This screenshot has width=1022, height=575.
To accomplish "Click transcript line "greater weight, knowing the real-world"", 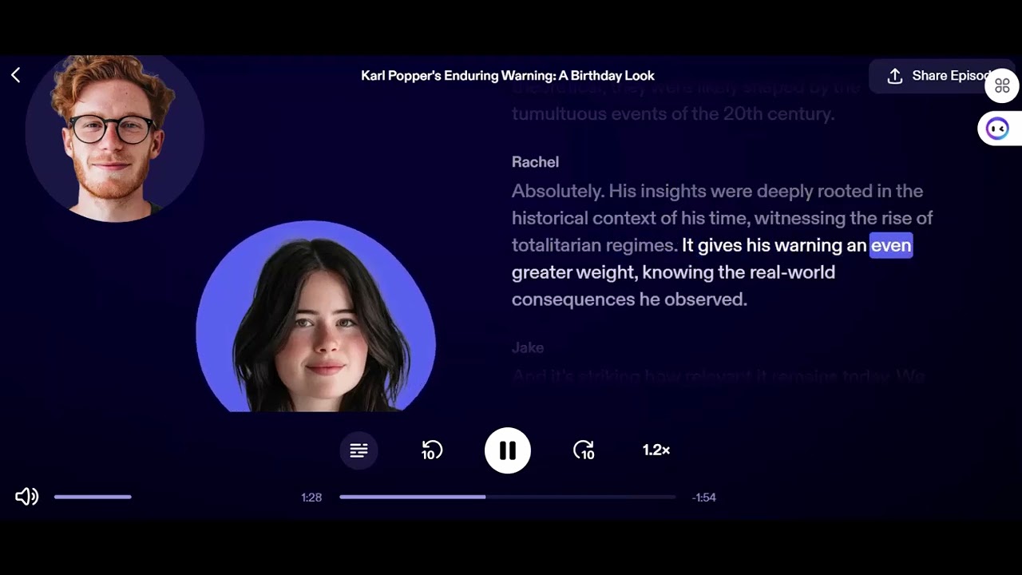I will click(673, 272).
